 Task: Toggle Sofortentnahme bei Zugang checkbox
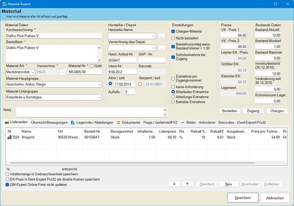coord(173,57)
